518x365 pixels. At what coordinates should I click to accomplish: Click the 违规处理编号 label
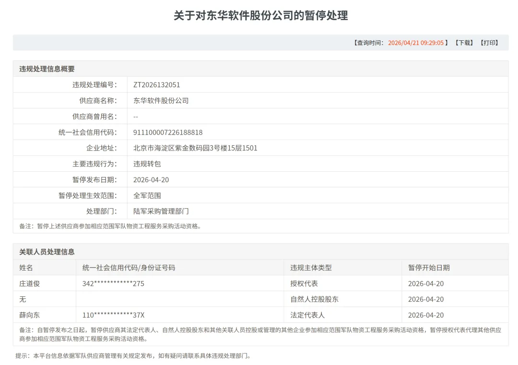94,85
